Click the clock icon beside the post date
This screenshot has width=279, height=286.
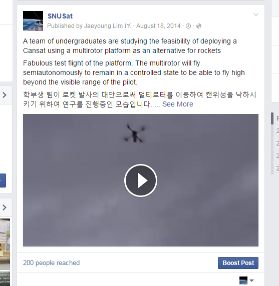[188, 26]
